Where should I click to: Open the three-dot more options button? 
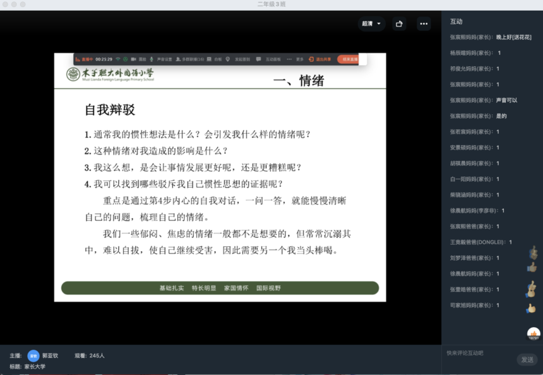pyautogui.click(x=424, y=24)
